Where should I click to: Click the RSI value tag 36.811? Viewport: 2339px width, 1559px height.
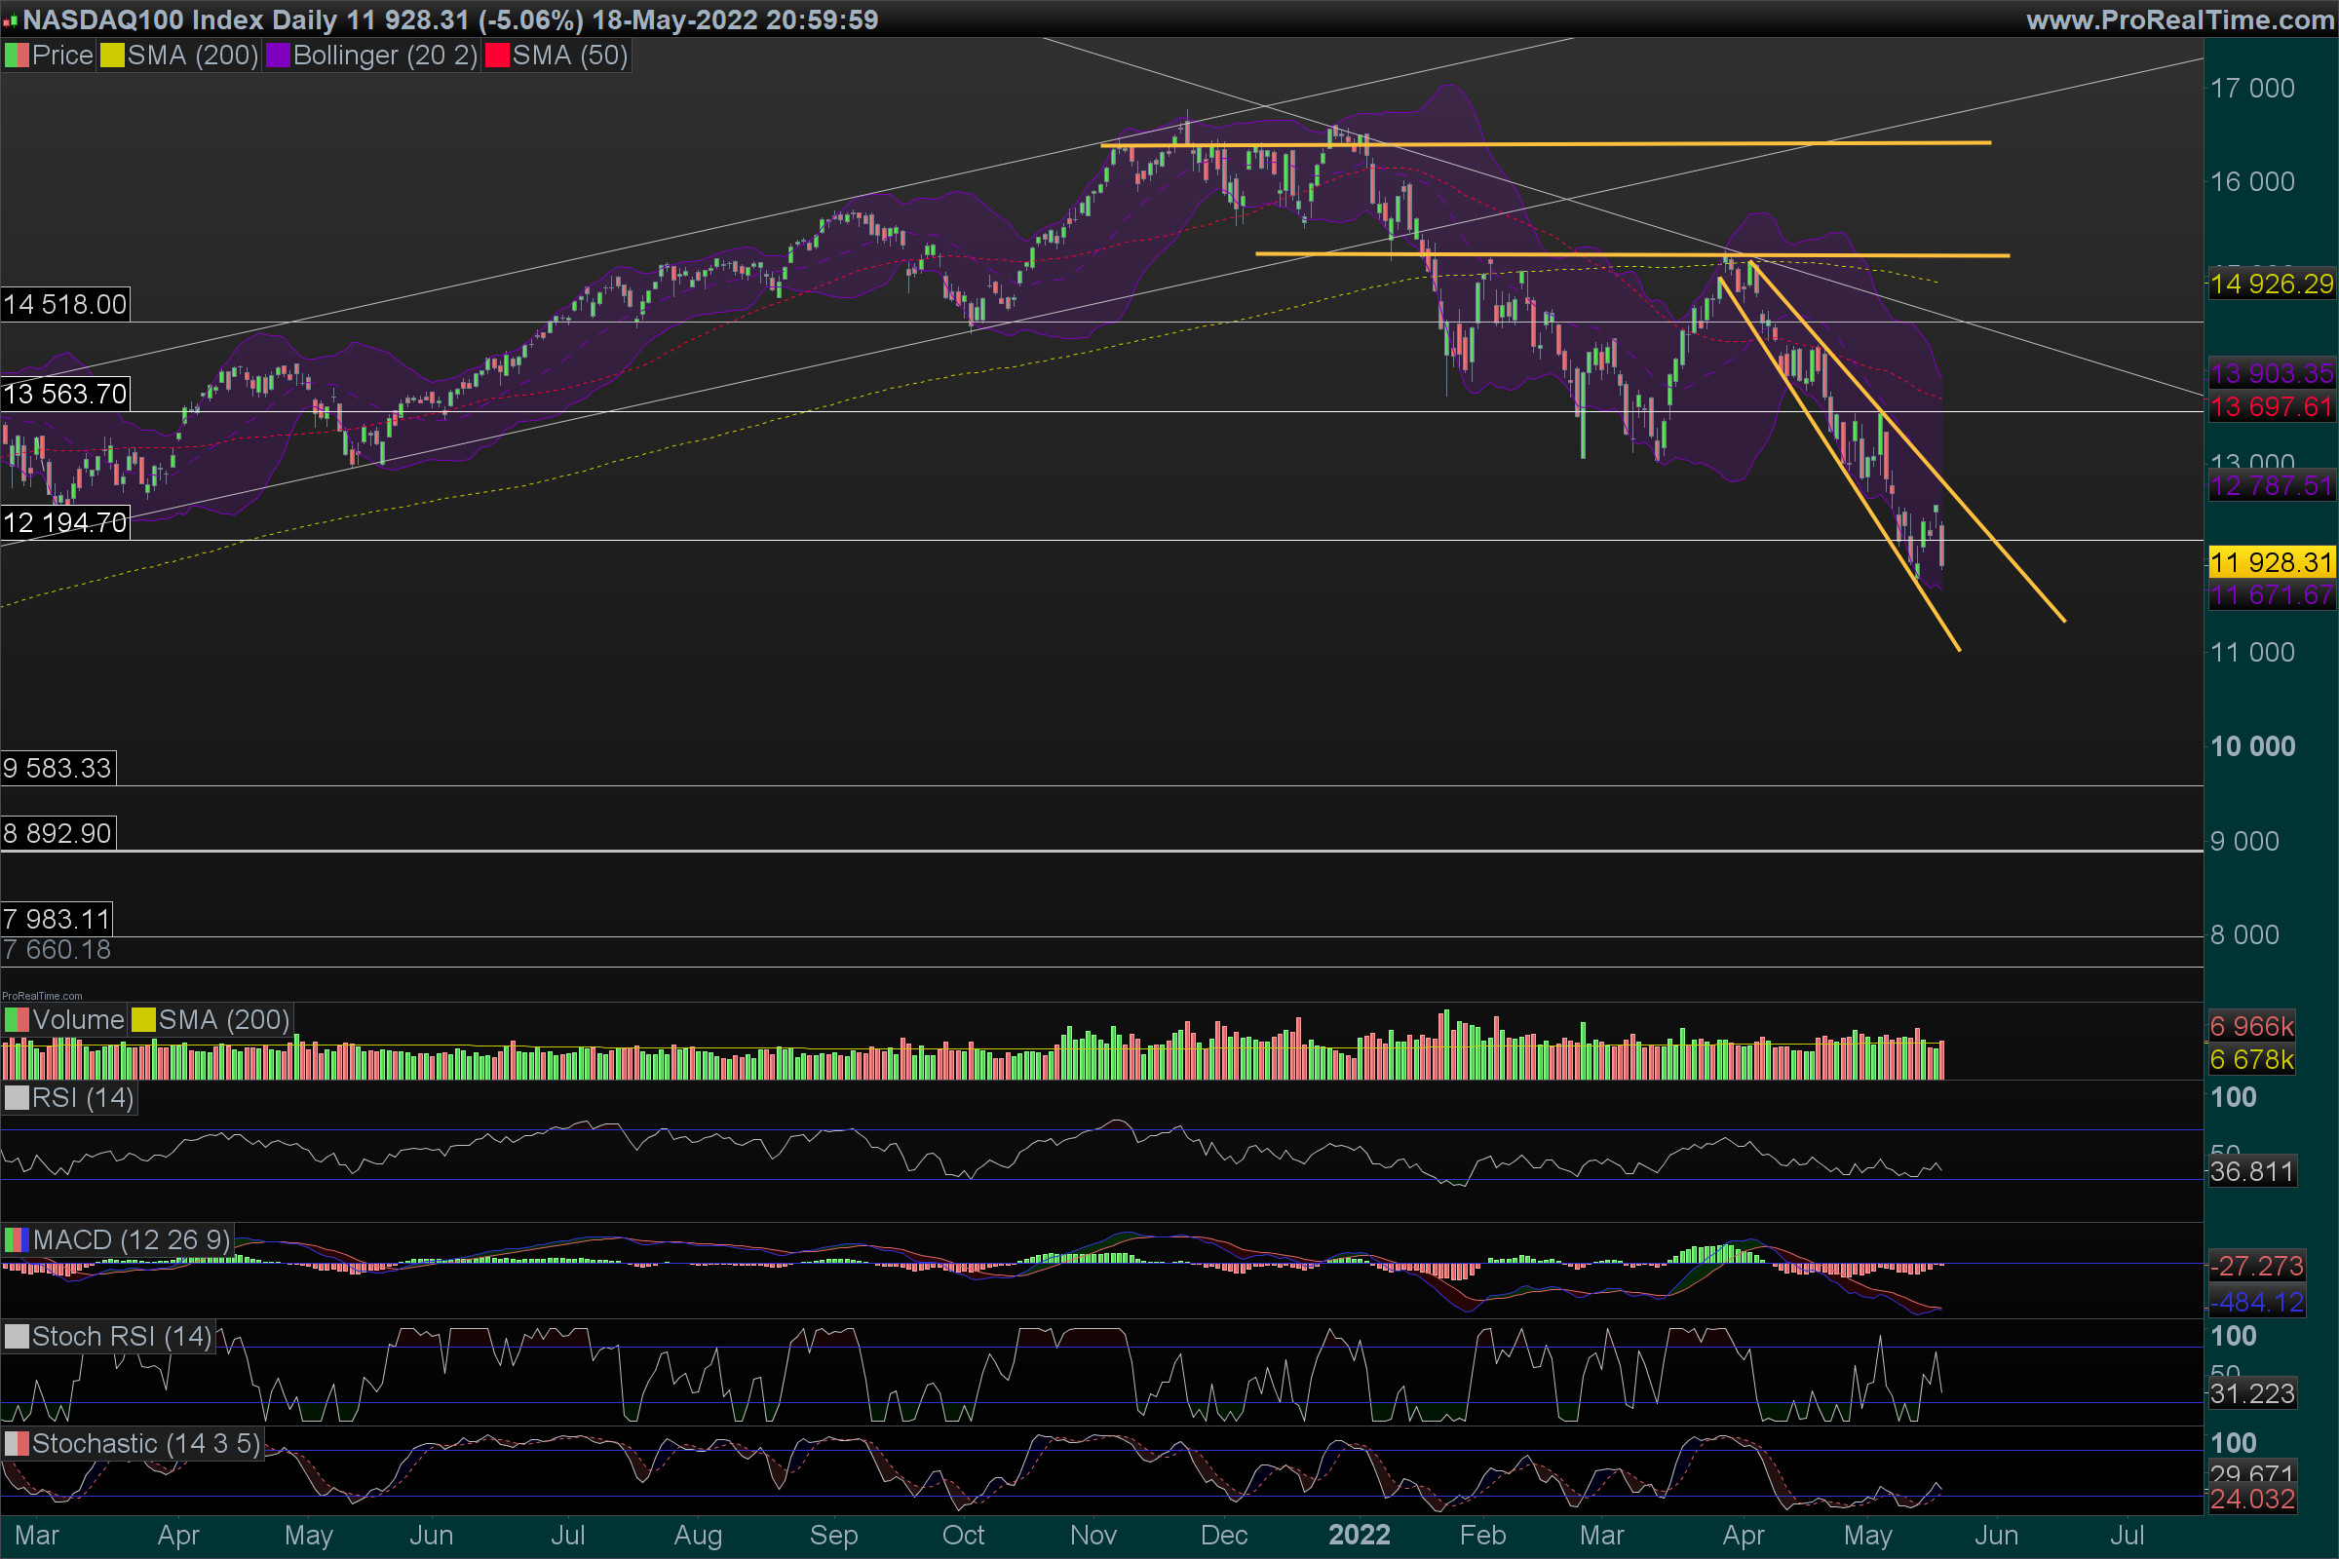pyautogui.click(x=2251, y=1171)
